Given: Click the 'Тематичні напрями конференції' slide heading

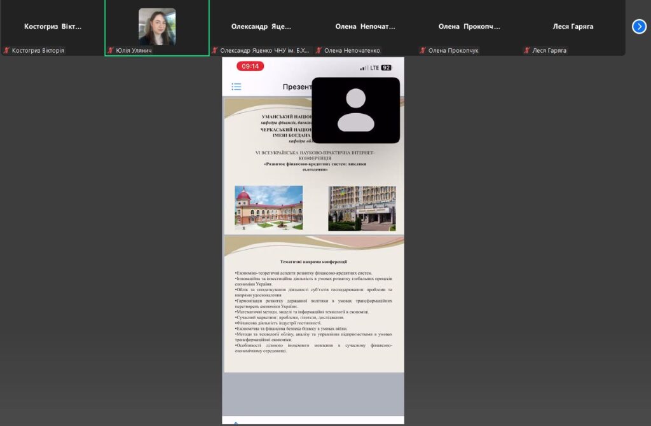Looking at the screenshot, I should coord(313,261).
